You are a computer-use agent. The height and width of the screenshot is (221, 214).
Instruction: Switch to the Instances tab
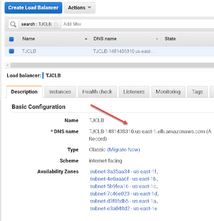click(x=60, y=92)
